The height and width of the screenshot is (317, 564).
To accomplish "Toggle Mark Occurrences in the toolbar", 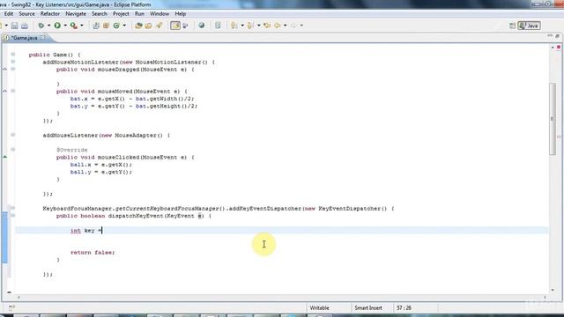I will 175,26.
